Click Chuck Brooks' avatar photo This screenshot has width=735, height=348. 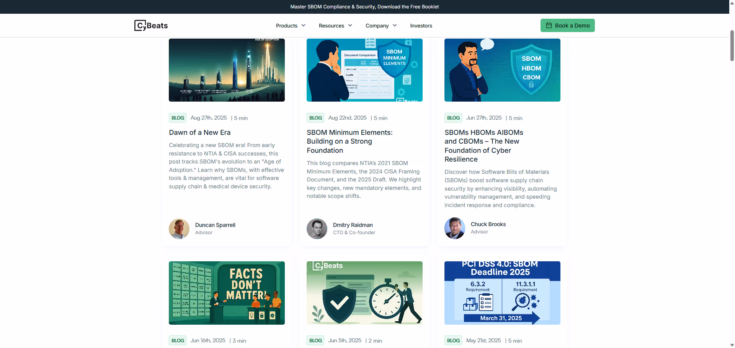point(455,228)
